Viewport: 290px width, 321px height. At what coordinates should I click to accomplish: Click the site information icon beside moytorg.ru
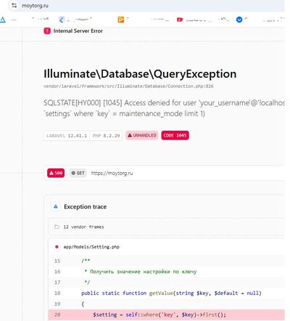point(14,5)
